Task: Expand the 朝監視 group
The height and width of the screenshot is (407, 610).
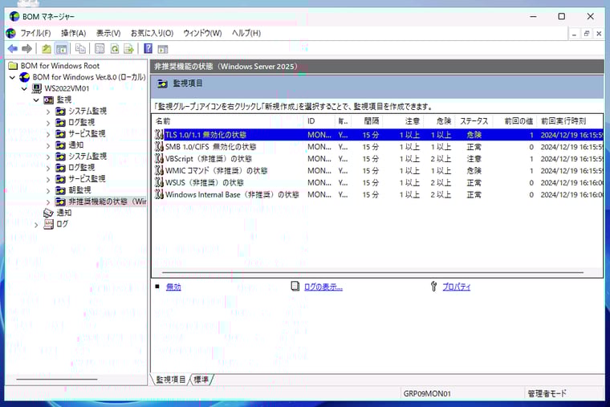Action: click(48, 191)
